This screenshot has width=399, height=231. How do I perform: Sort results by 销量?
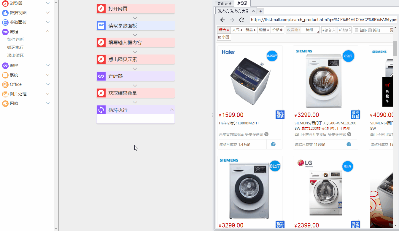(x=264, y=30)
